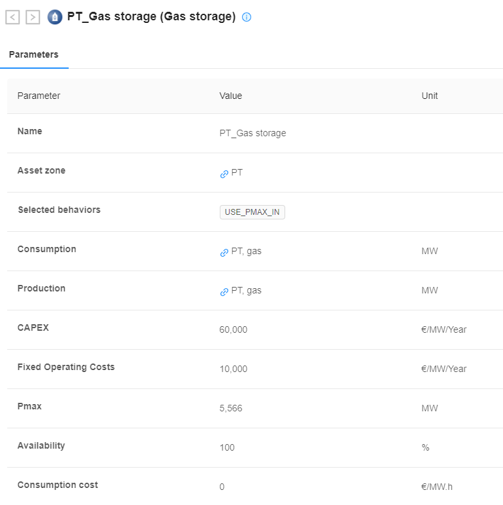
Task: Select the Consumption cost value 0
Action: point(222,487)
